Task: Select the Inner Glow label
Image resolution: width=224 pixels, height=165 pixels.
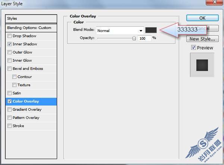Action: (x=22, y=61)
